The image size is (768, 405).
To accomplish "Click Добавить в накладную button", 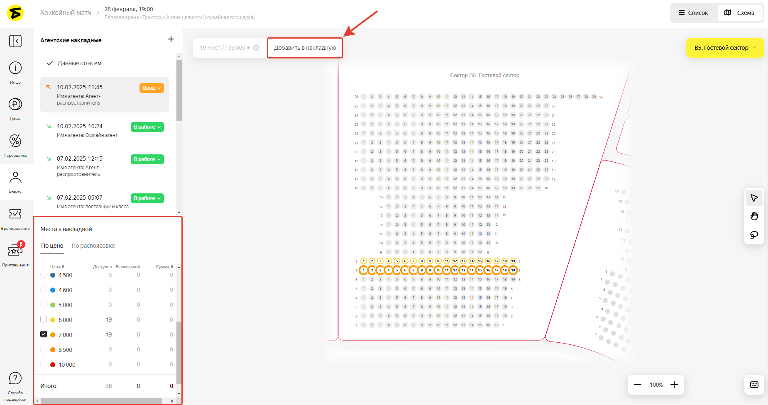I will point(305,48).
